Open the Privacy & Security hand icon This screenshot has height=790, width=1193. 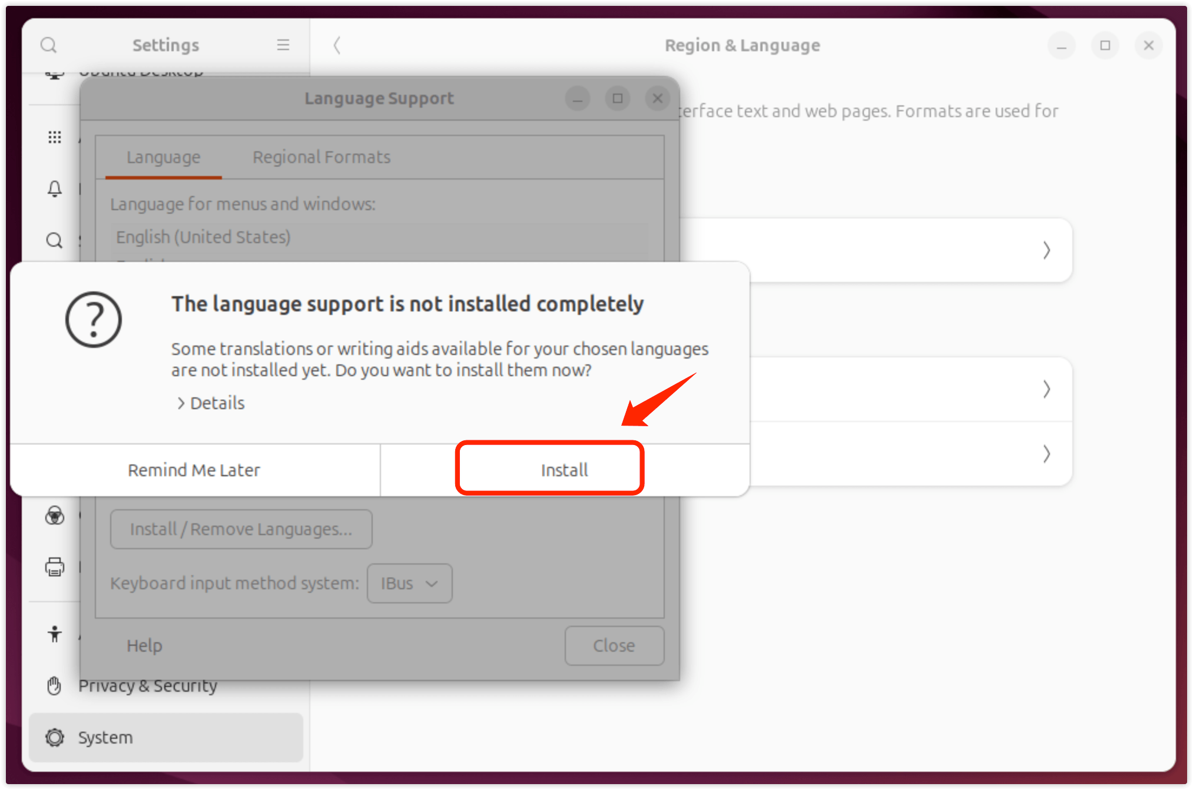coord(55,686)
